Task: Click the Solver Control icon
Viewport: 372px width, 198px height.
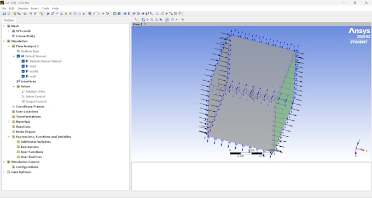Action: point(23,97)
